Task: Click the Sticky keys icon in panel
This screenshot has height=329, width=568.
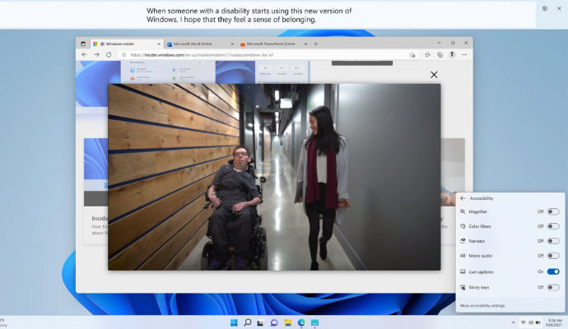Action: (463, 287)
